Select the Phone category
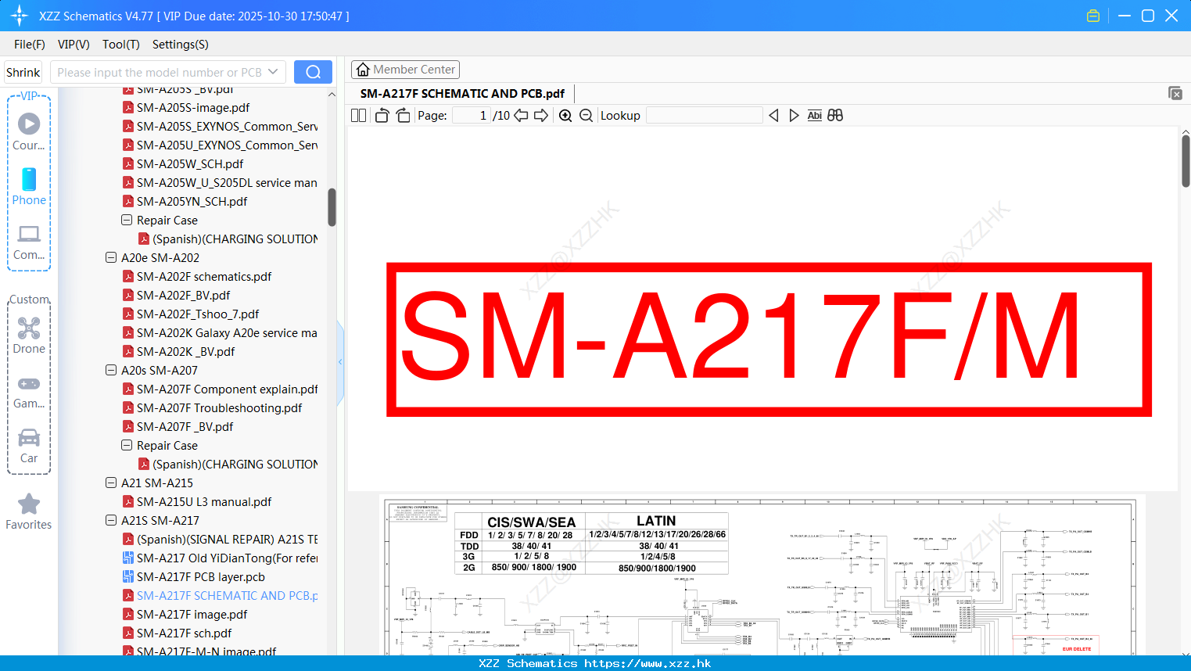 click(x=29, y=187)
